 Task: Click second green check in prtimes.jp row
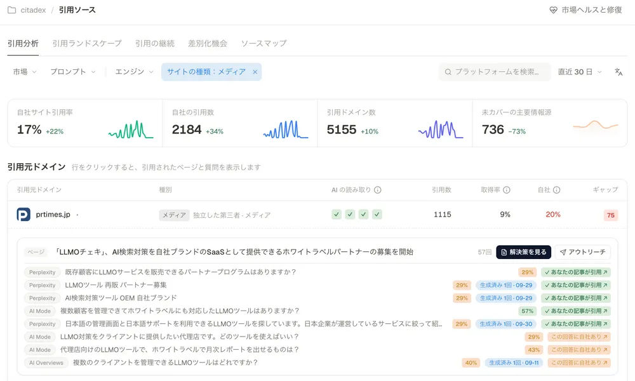pos(350,215)
